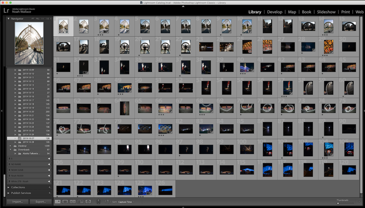Click the Import... button
365x208 pixels.
click(17, 202)
